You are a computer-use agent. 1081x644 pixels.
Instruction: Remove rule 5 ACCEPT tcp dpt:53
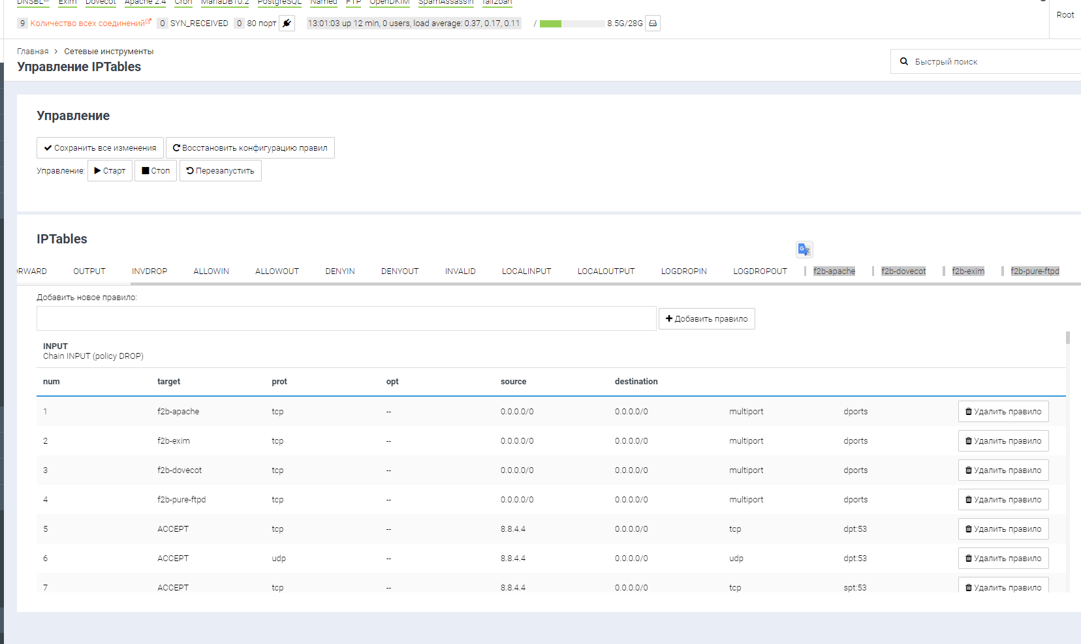(x=1003, y=529)
